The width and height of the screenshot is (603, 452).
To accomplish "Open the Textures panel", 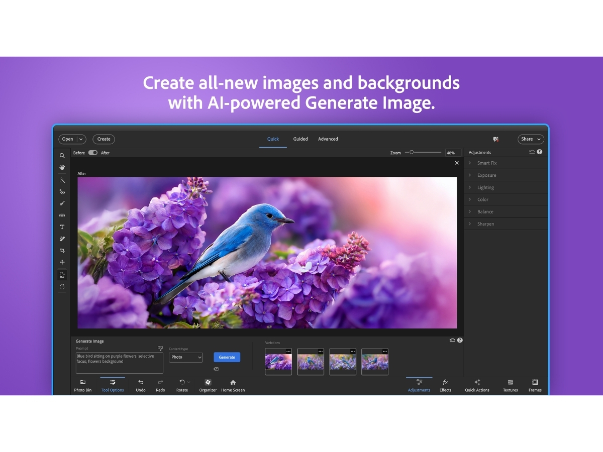I will [511, 385].
